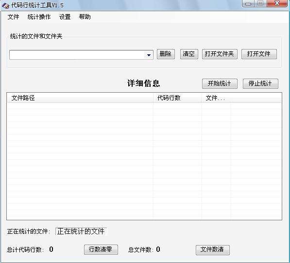The height and width of the screenshot is (263, 290).
Task: Click the 正在统计的文件 status field
Action: click(81, 231)
